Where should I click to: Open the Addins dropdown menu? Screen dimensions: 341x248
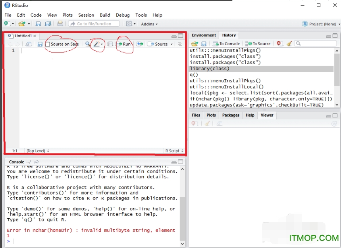point(149,24)
